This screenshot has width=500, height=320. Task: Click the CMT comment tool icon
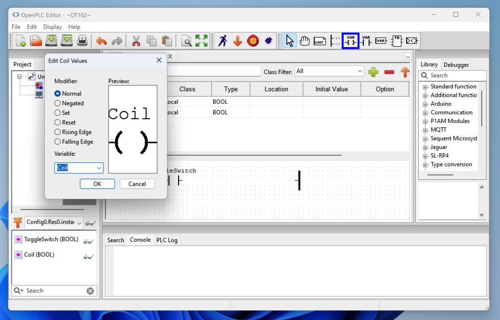pos(320,41)
